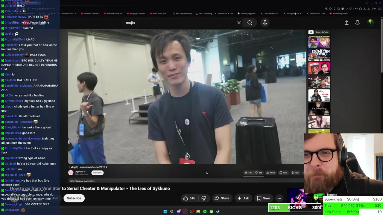Open the "Shamoo on X" bookmark
Viewport: 383px width, 215px height.
click(224, 13)
